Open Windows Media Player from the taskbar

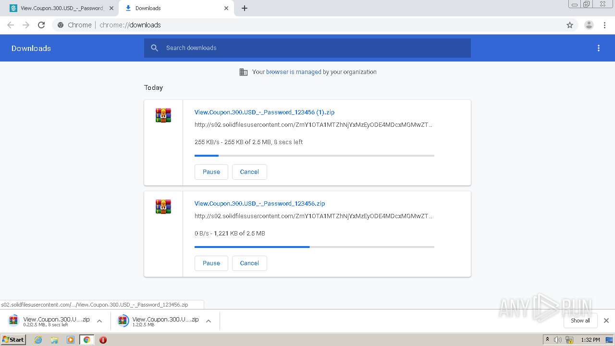pos(71,340)
